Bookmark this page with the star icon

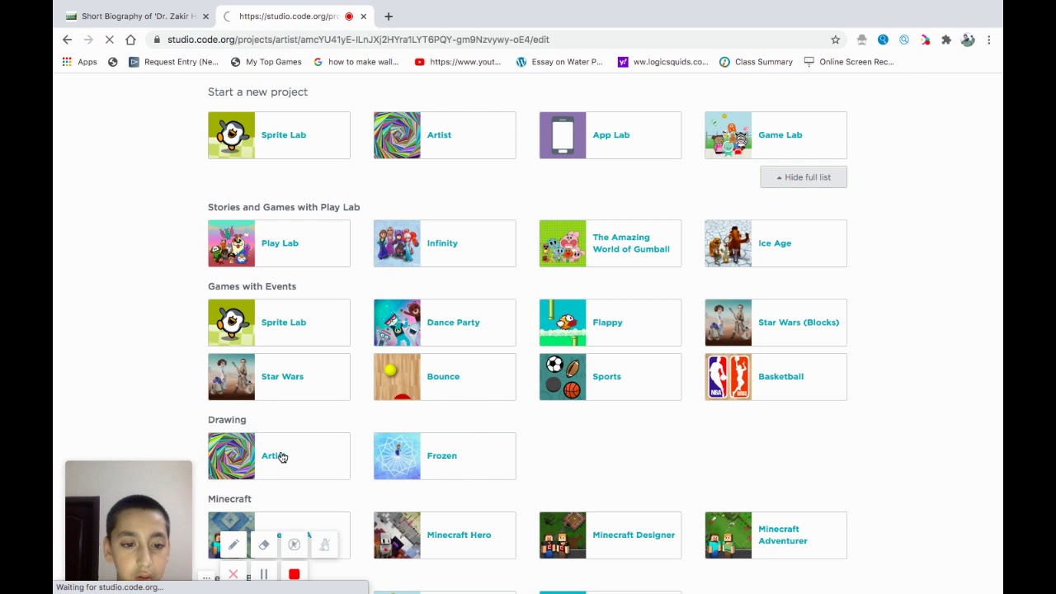(836, 40)
